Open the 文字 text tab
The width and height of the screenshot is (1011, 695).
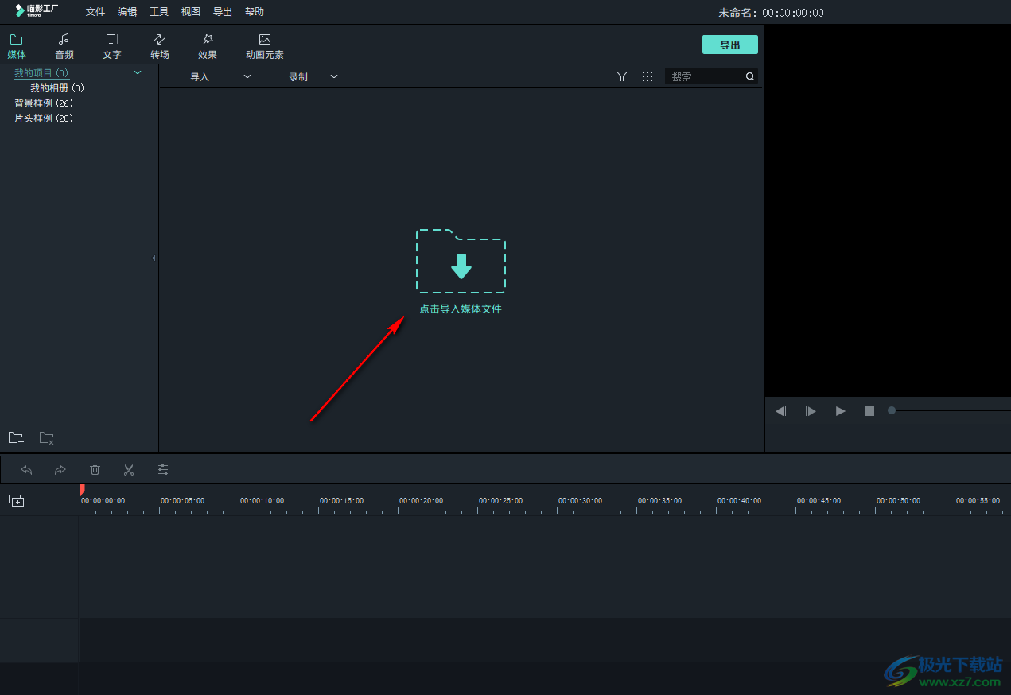tap(112, 47)
